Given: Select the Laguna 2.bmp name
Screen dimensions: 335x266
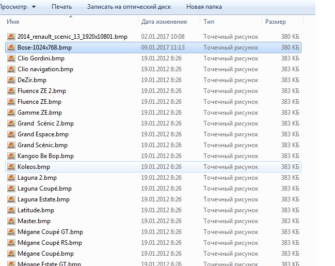Looking at the screenshot, I should point(37,178).
